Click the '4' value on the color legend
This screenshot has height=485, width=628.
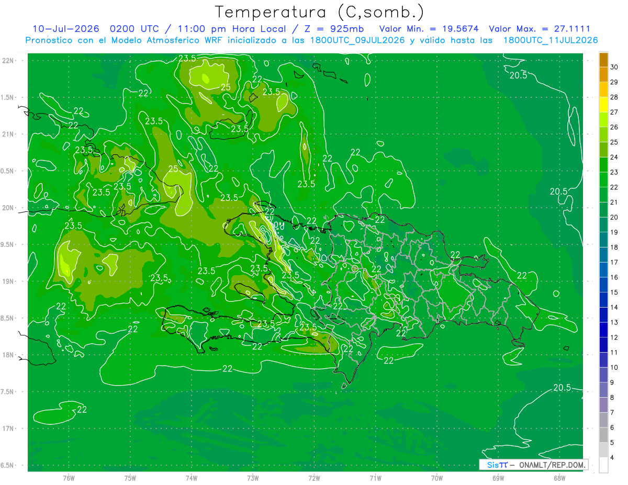(x=613, y=458)
